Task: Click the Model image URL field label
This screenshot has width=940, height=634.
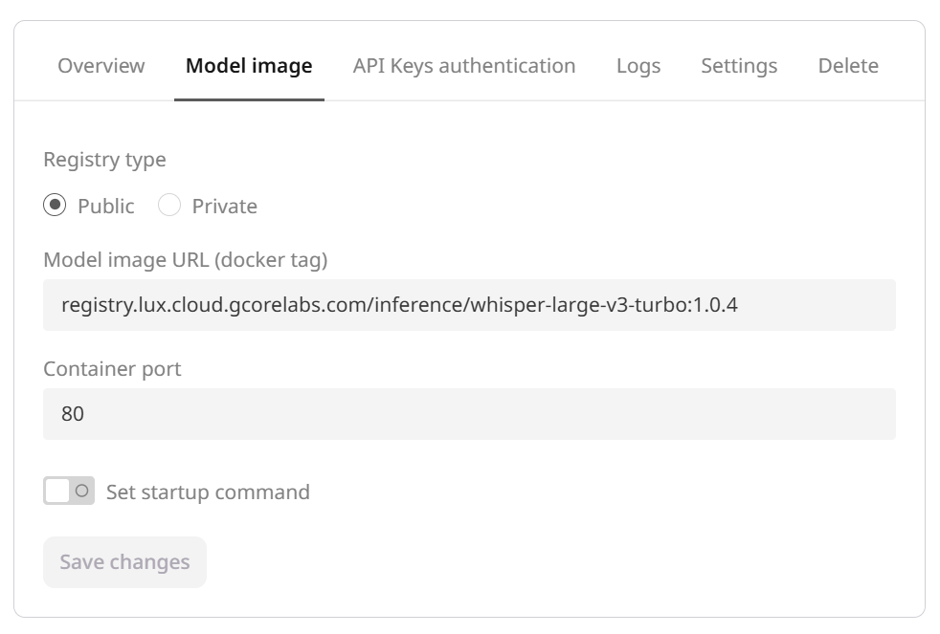Action: 153,258
